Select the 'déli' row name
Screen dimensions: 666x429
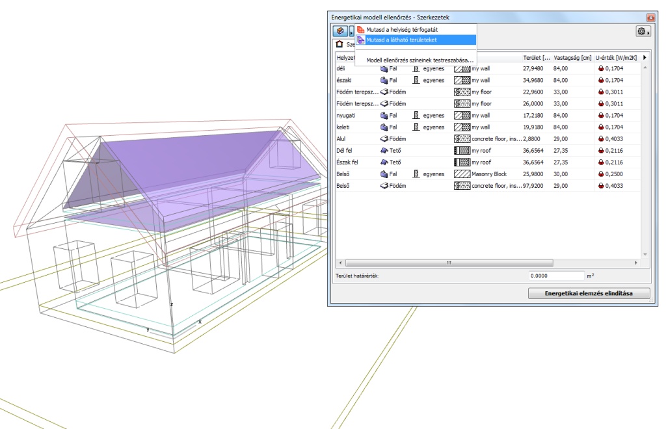pyautogui.click(x=341, y=68)
